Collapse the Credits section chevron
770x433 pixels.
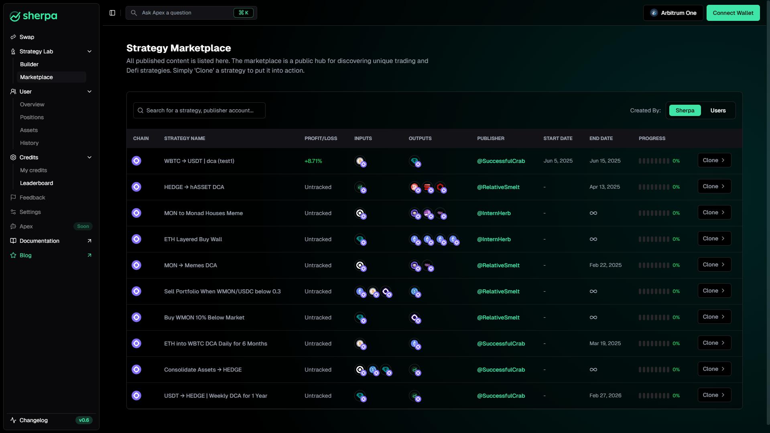pos(89,157)
